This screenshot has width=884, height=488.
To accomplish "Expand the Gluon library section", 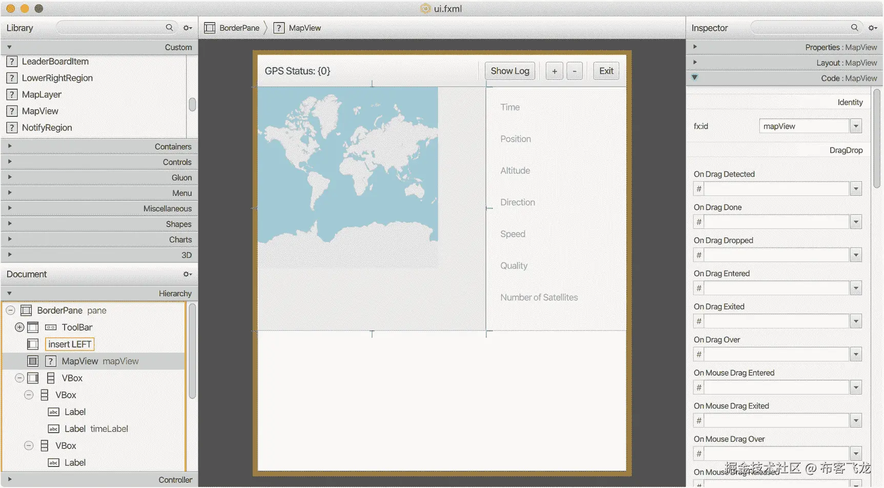I will pyautogui.click(x=9, y=177).
